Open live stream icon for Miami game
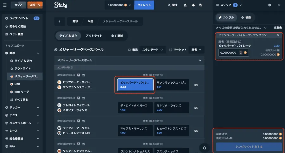285x153 pixels. [79, 121]
